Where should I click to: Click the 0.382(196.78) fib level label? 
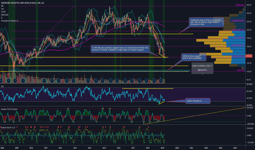pos(238,30)
